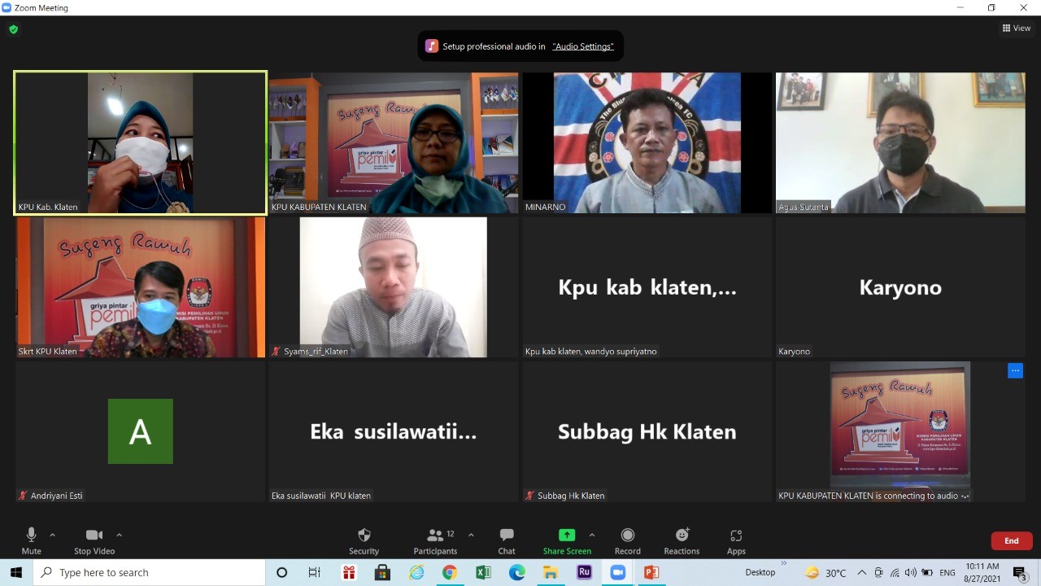Expand video options arrow beside Stop Video
The width and height of the screenshot is (1041, 586).
(x=119, y=535)
